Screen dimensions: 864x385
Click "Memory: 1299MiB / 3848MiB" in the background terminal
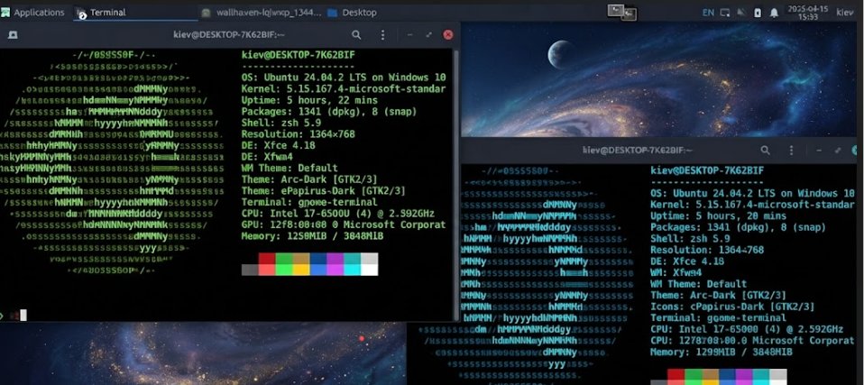[x=722, y=352]
